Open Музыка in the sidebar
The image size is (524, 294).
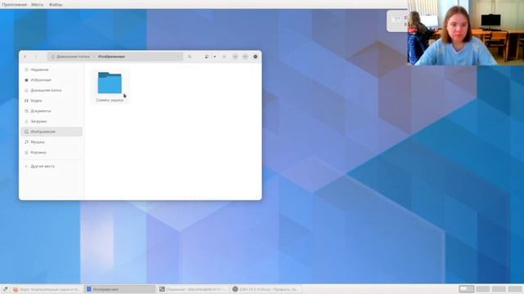(52, 142)
